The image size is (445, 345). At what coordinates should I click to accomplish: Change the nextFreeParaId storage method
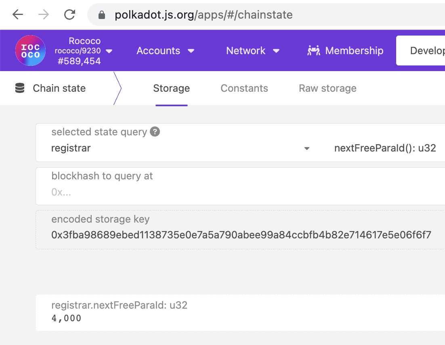(x=385, y=148)
